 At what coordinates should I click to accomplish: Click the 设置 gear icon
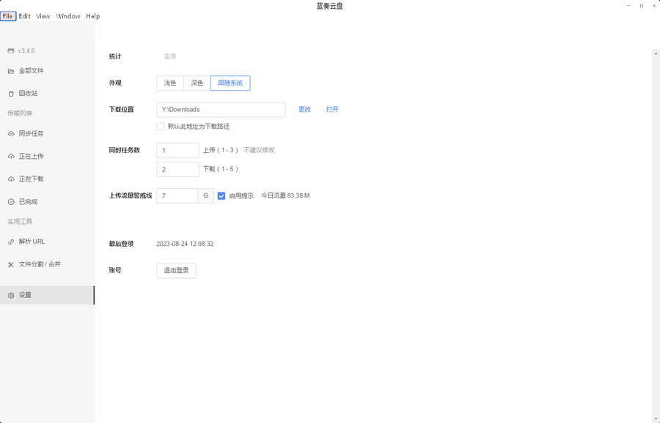[x=11, y=296]
